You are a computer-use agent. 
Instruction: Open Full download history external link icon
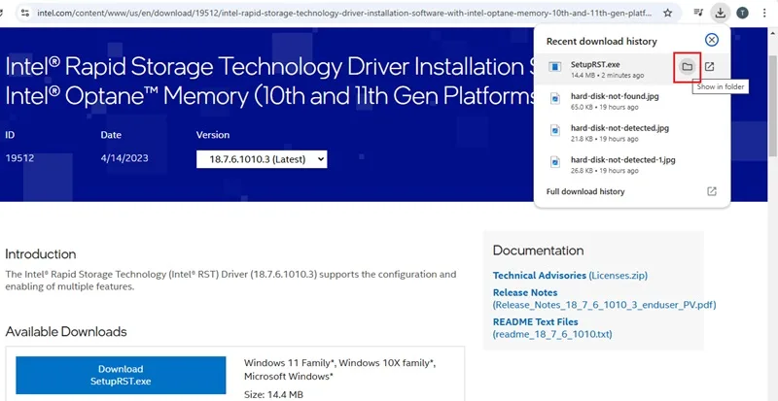click(x=712, y=191)
